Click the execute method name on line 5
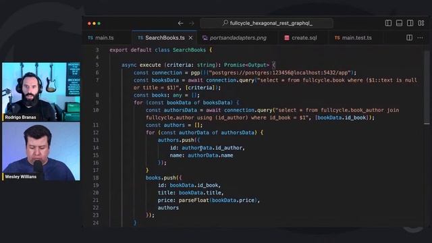 click(150, 65)
